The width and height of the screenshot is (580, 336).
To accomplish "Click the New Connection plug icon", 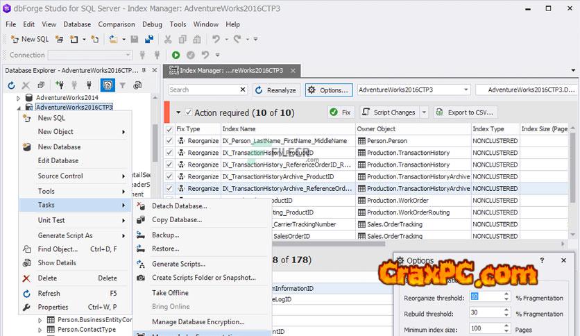I will coord(60,85).
